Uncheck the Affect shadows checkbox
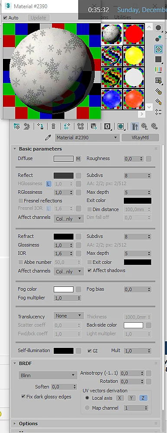 (x=89, y=271)
